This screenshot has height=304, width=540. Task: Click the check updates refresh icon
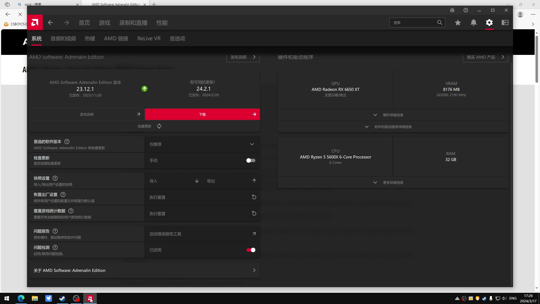159,126
